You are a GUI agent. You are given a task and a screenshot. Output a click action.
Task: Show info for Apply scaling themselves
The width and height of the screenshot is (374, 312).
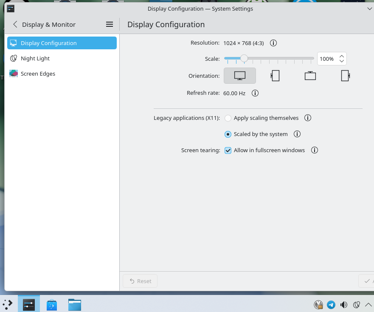308,118
